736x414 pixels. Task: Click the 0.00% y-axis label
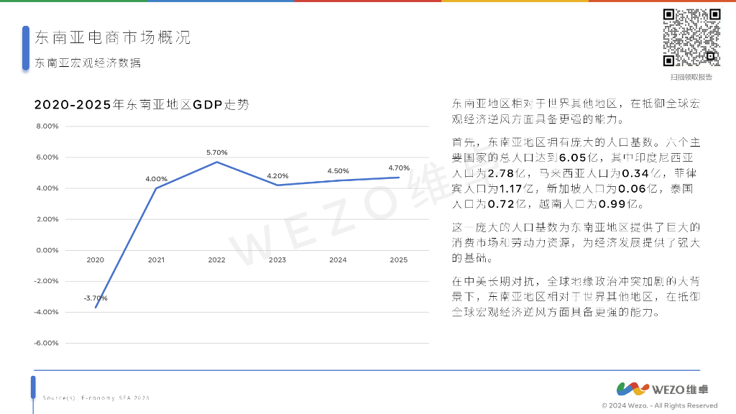coord(47,250)
